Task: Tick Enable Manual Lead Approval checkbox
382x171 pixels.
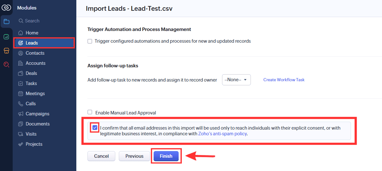Action: [x=90, y=112]
